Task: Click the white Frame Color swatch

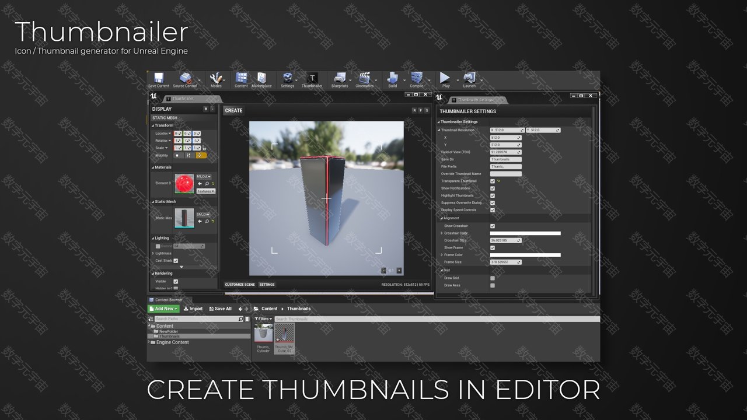Action: pos(525,255)
